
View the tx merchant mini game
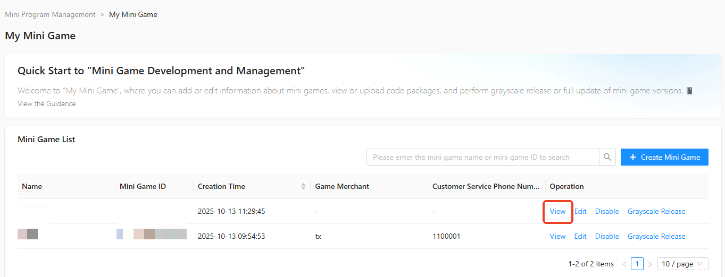tap(557, 236)
